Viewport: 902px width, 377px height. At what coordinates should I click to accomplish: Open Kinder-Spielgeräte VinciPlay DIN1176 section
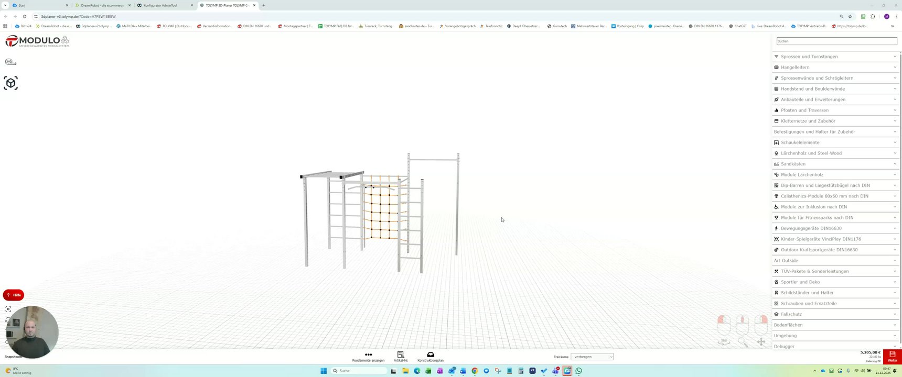[x=835, y=239]
